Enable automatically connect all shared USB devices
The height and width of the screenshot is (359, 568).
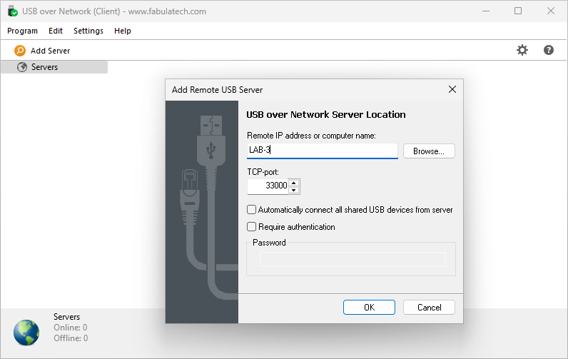click(x=251, y=210)
